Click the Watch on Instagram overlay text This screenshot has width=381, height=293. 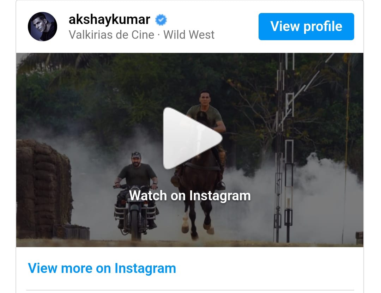(190, 196)
